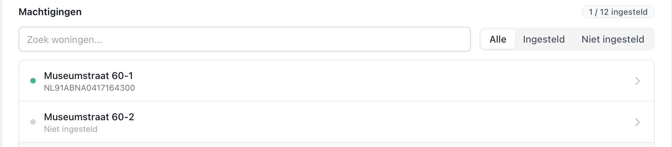Click 'Niet ingesteld' status under Museumstraat 60-2
The height and width of the screenshot is (147, 672).
71,129
